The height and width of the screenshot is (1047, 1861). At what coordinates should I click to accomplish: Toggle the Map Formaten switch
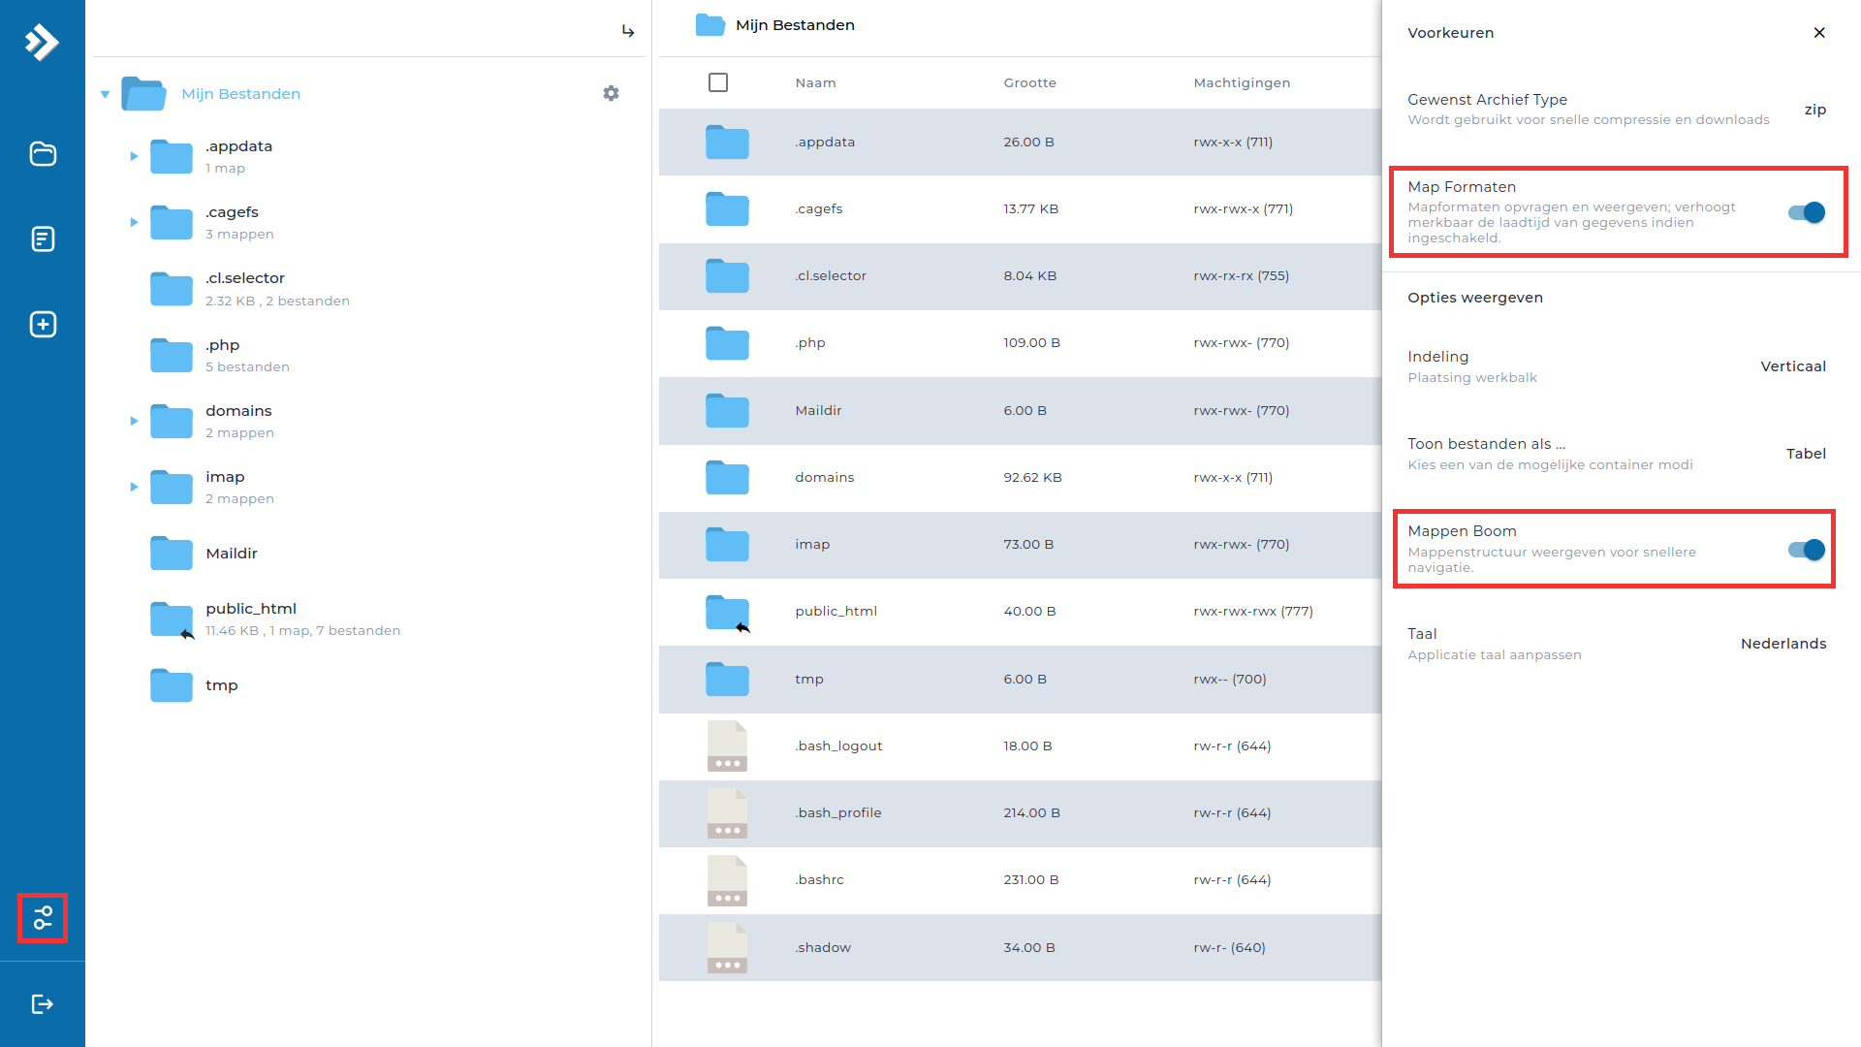pos(1806,212)
